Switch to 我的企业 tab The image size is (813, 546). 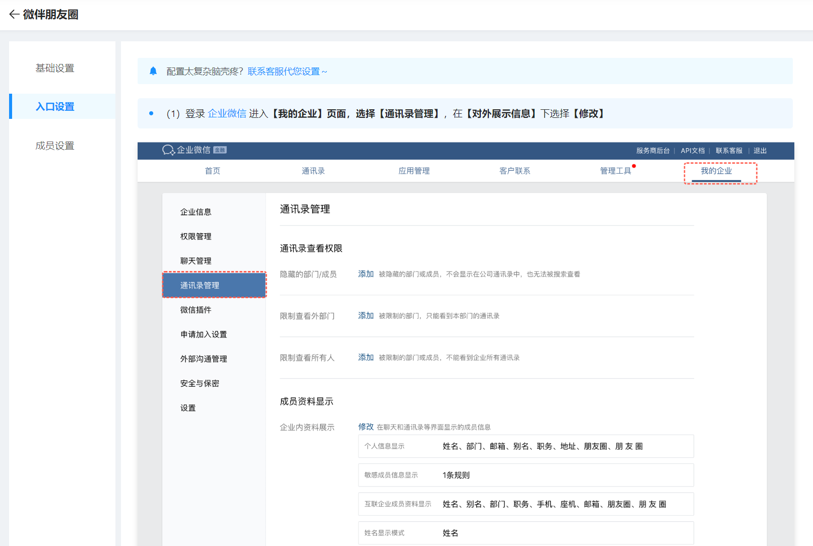[x=716, y=171]
